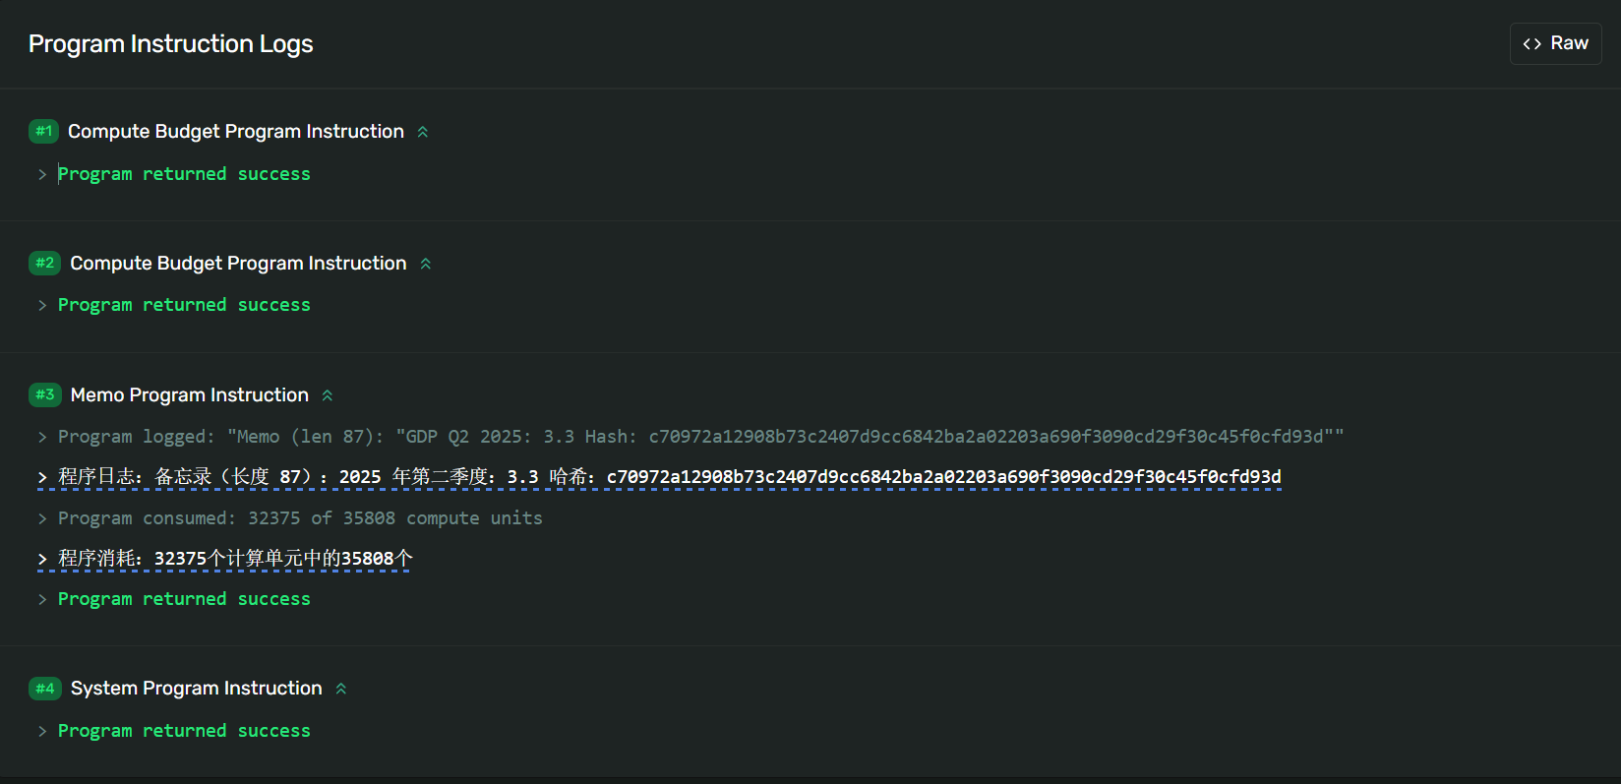Click 'Program returned success' under Memo instruction
The image size is (1621, 784).
tap(184, 599)
